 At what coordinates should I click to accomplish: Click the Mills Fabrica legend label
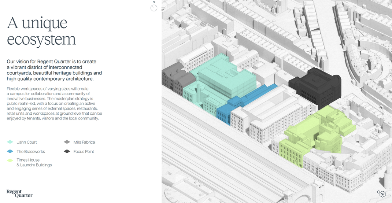coord(84,142)
